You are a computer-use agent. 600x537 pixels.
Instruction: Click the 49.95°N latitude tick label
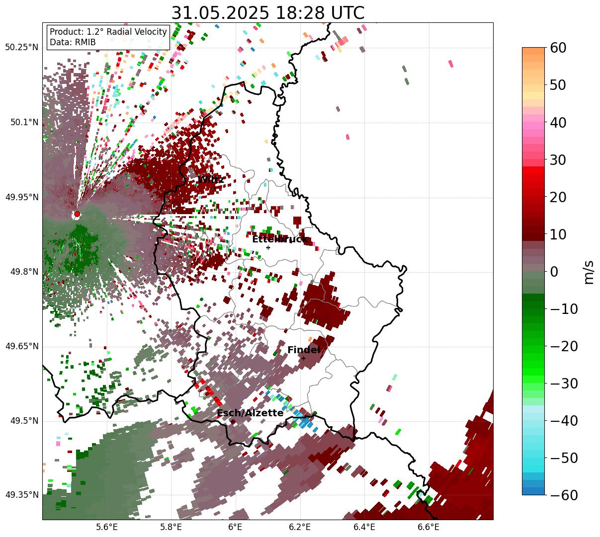(21, 197)
